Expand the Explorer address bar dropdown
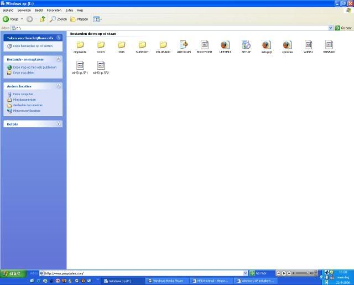The height and width of the screenshot is (285, 354). pyautogui.click(x=330, y=28)
